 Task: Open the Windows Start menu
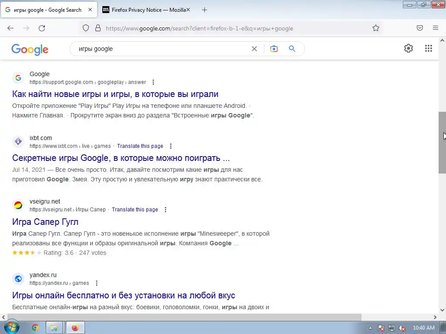point(11,327)
